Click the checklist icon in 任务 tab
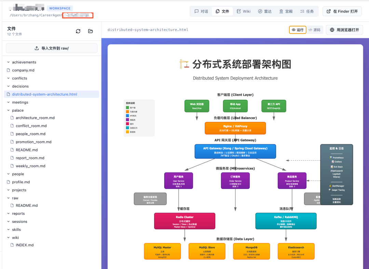This screenshot has height=269, width=369. [x=302, y=11]
